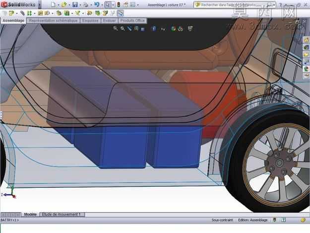The width and height of the screenshot is (310, 233).
Task: Click the Previous View icon in viewport
Action: click(x=129, y=29)
